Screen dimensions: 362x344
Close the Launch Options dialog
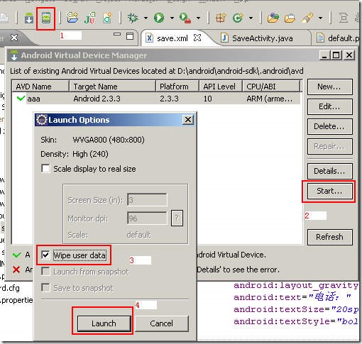188,120
